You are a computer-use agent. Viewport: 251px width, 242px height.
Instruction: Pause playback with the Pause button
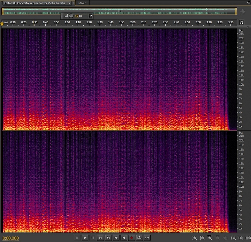[92, 238]
